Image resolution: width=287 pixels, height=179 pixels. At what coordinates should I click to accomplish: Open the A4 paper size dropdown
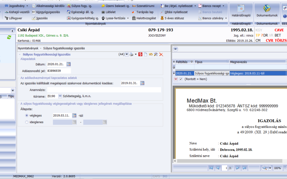[x=127, y=54]
